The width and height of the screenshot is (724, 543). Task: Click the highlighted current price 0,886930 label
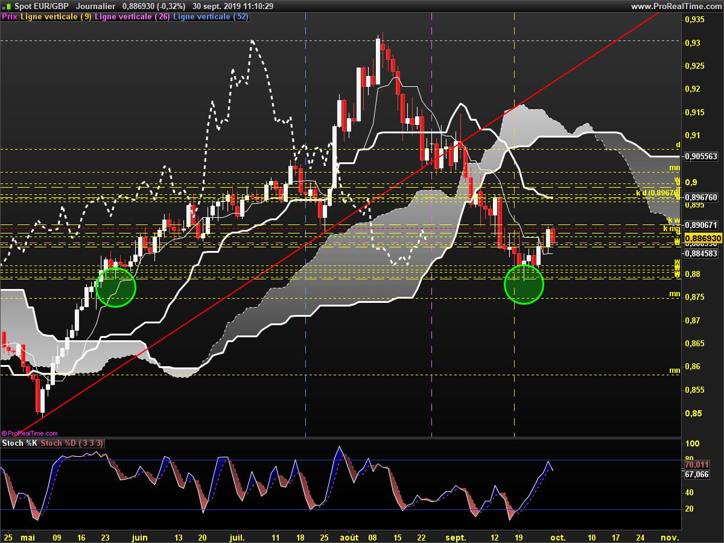(x=703, y=239)
